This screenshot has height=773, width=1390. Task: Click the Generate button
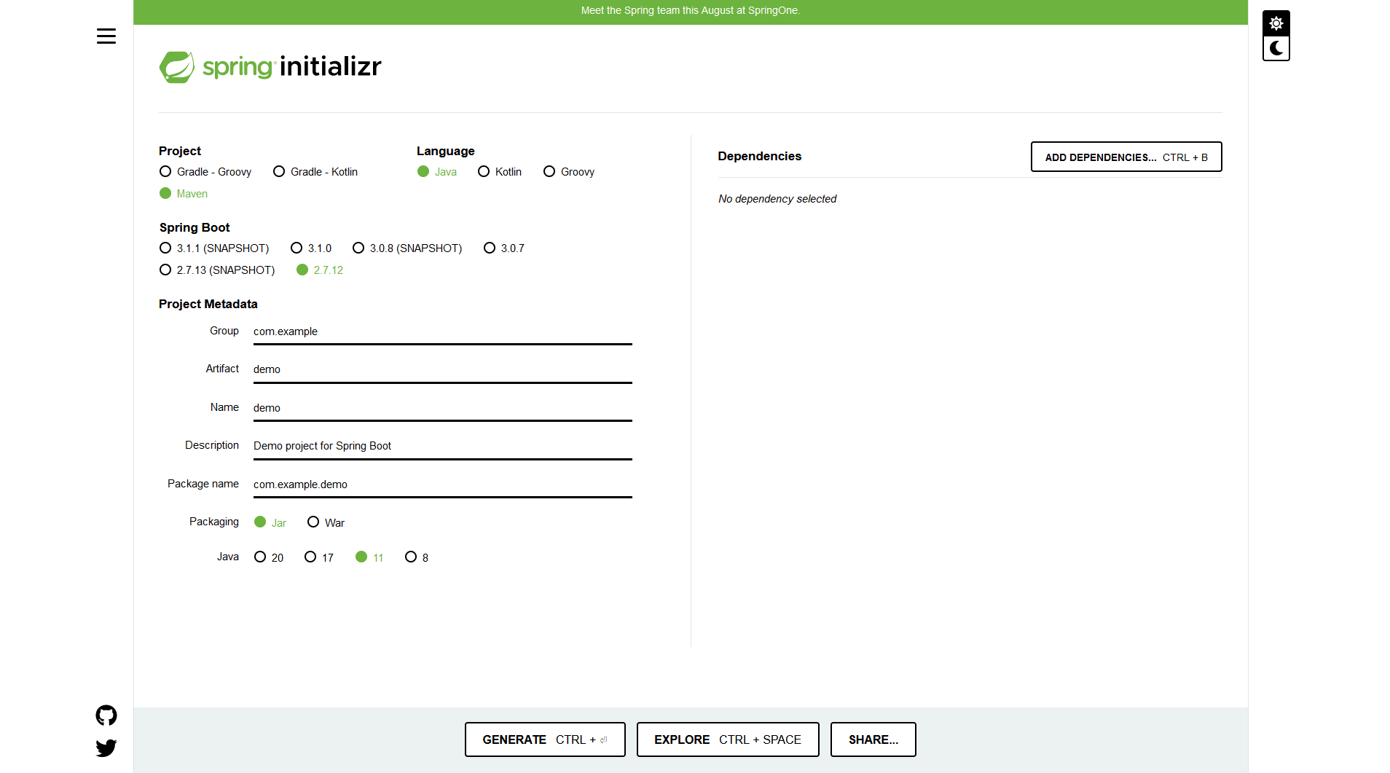545,739
